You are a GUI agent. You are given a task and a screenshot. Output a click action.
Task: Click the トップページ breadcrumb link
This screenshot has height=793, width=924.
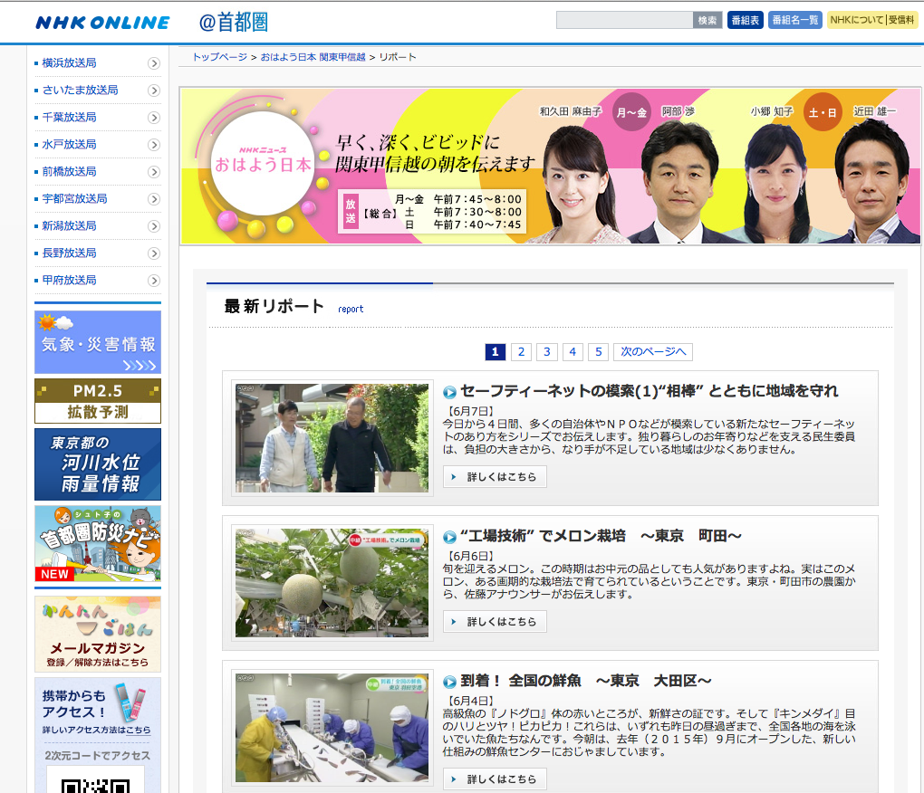coord(219,57)
